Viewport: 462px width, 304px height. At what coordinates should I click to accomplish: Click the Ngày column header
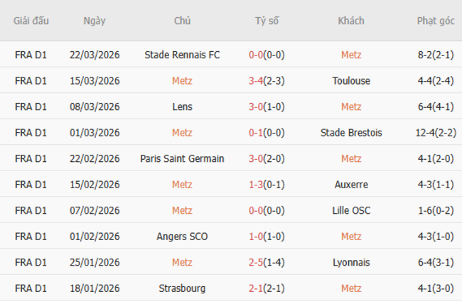click(95, 21)
